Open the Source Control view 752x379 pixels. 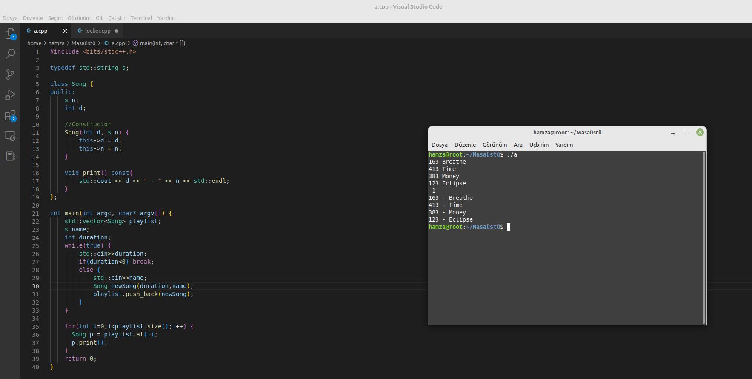tap(10, 74)
